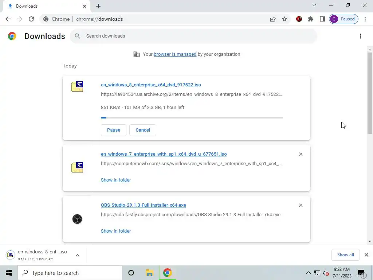Expand the download shelf item options arrow
The image size is (373, 280).
[x=78, y=255]
